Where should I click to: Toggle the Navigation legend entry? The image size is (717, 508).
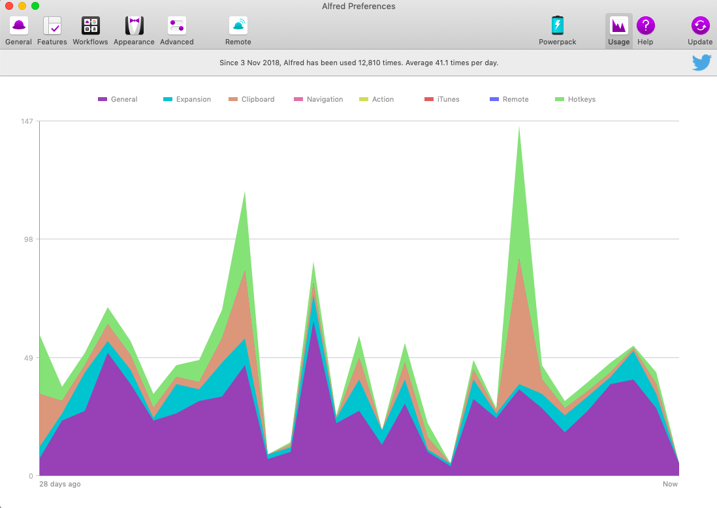318,99
